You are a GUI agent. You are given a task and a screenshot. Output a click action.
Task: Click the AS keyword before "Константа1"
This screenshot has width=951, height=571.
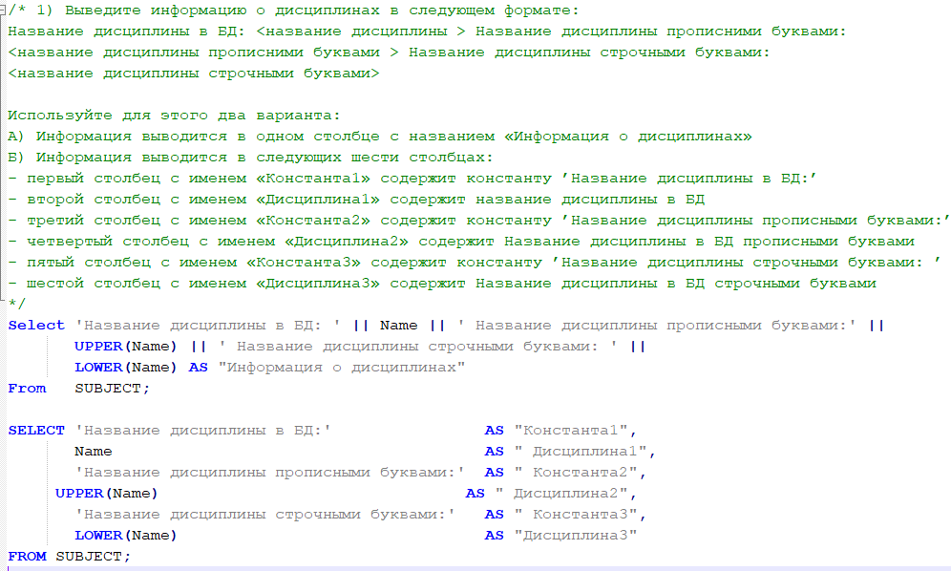(495, 431)
